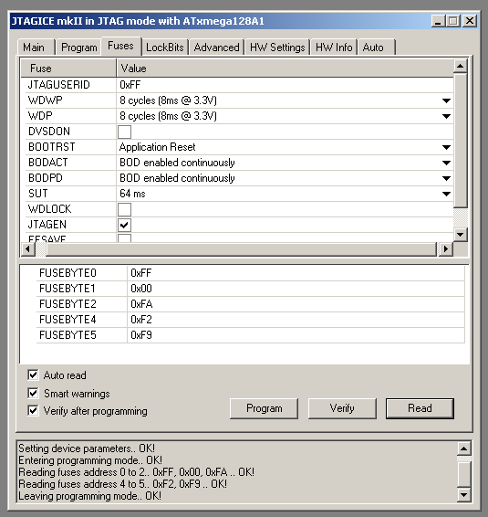The height and width of the screenshot is (517, 488).
Task: Expand the WDWP value dropdown
Action: pyautogui.click(x=446, y=100)
